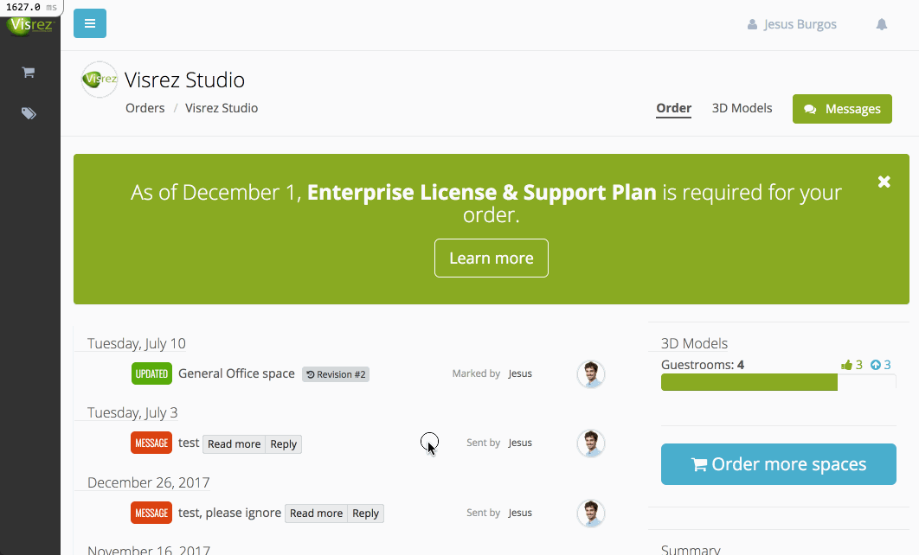Open the hamburger menu button

[90, 23]
